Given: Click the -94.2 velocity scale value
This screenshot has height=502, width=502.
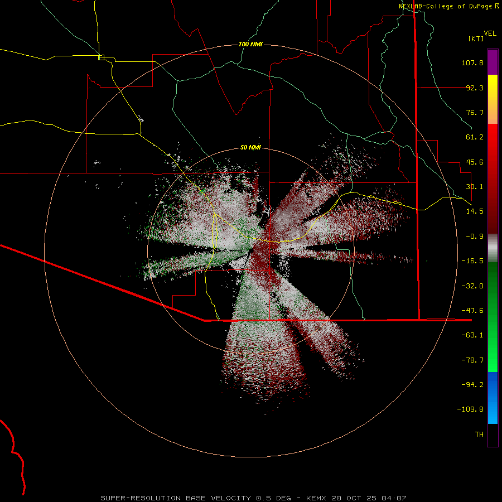Looking at the screenshot, I should click(x=472, y=384).
